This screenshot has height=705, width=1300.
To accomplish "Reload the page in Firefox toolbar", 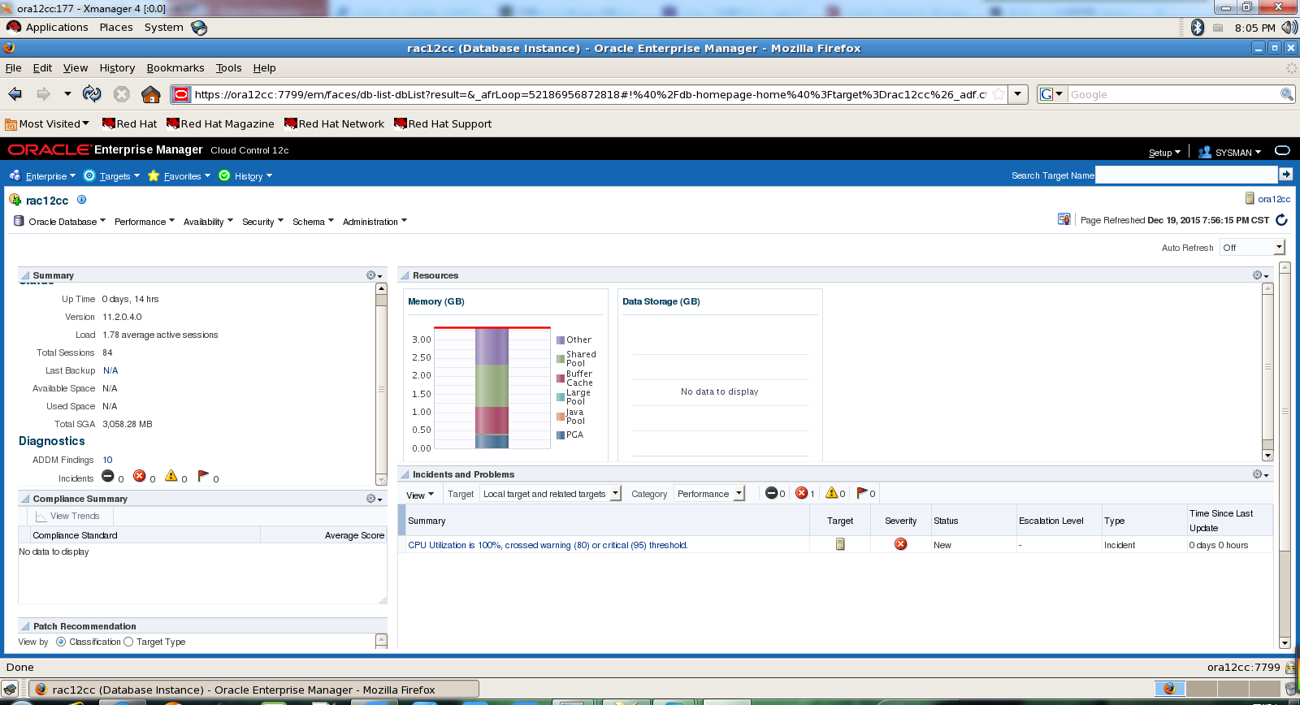I will pyautogui.click(x=92, y=94).
